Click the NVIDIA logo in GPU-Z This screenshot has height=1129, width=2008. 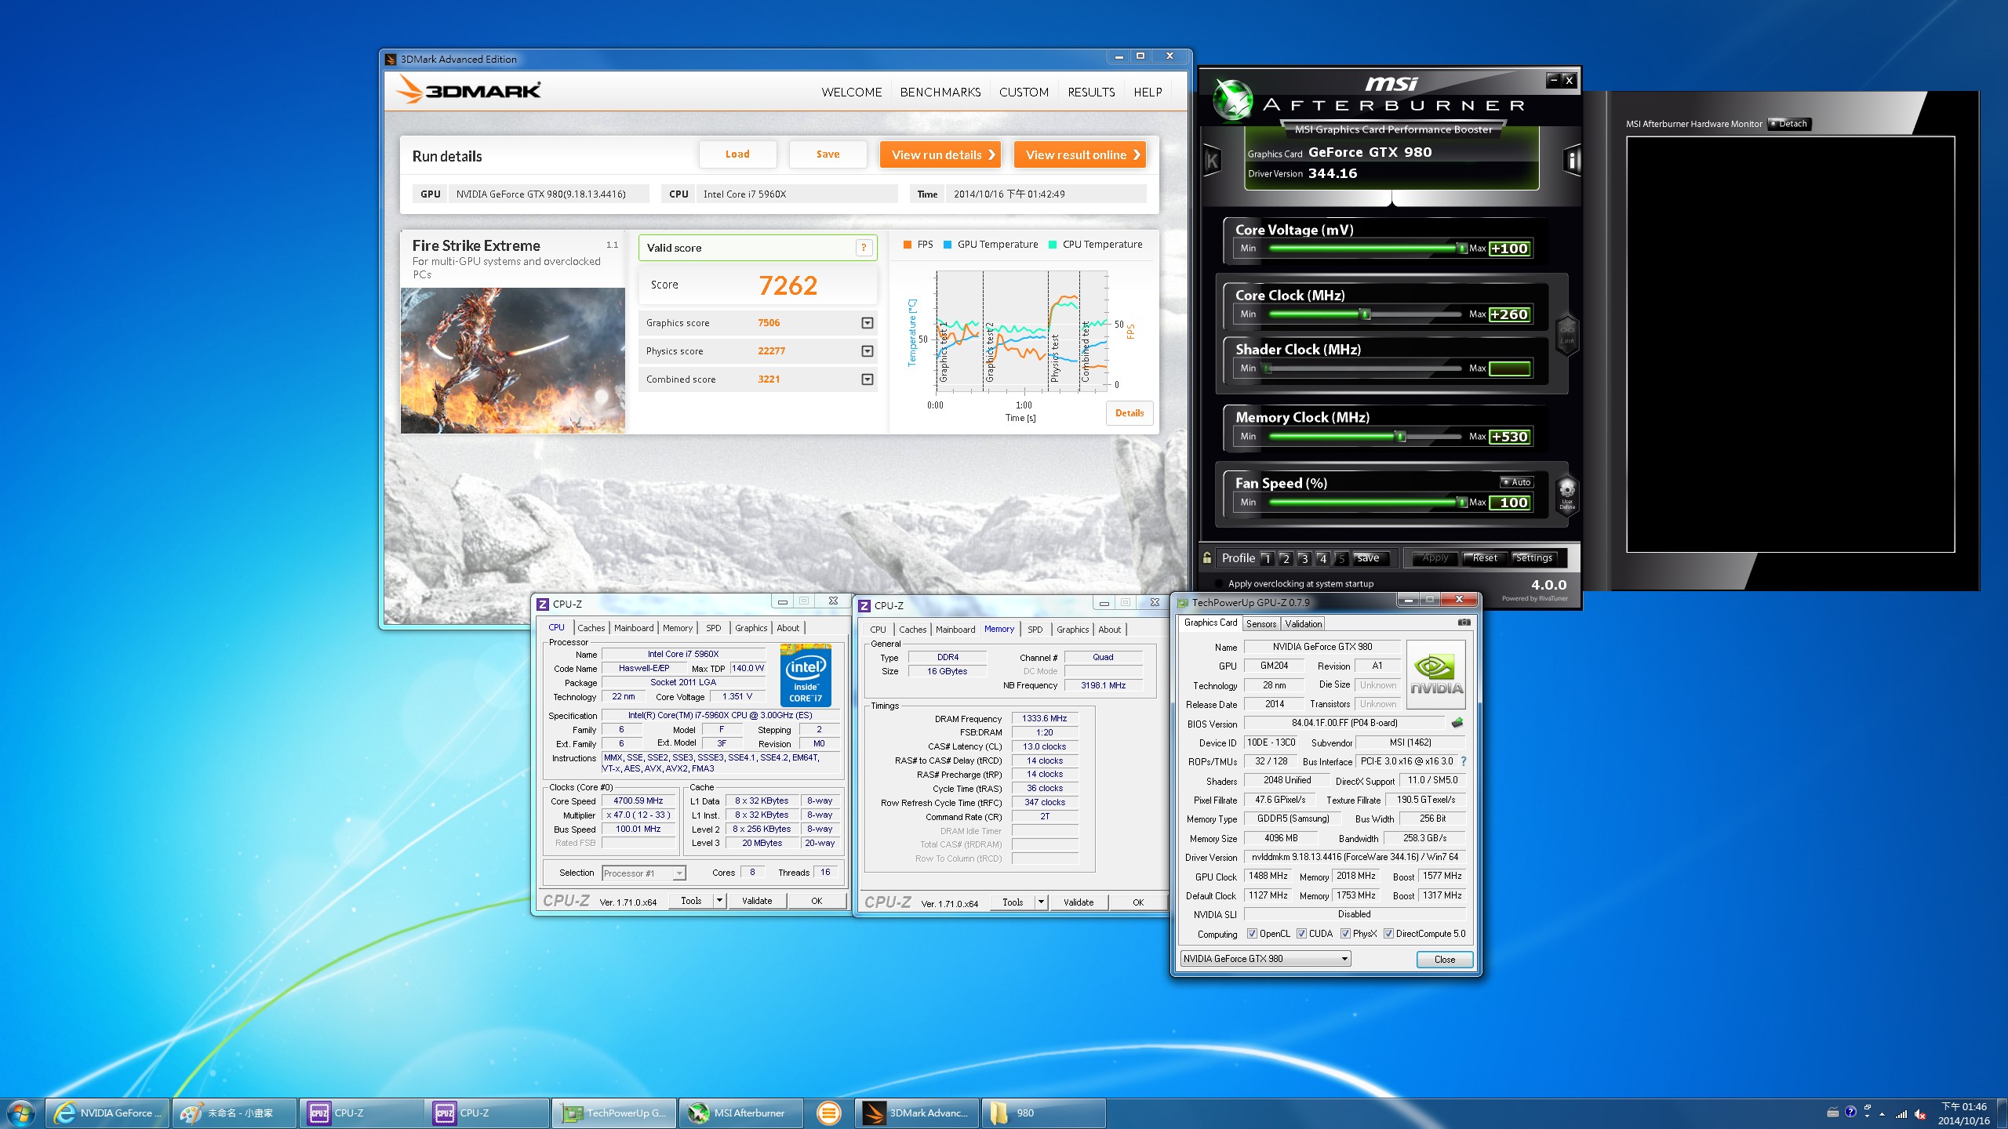pos(1436,675)
